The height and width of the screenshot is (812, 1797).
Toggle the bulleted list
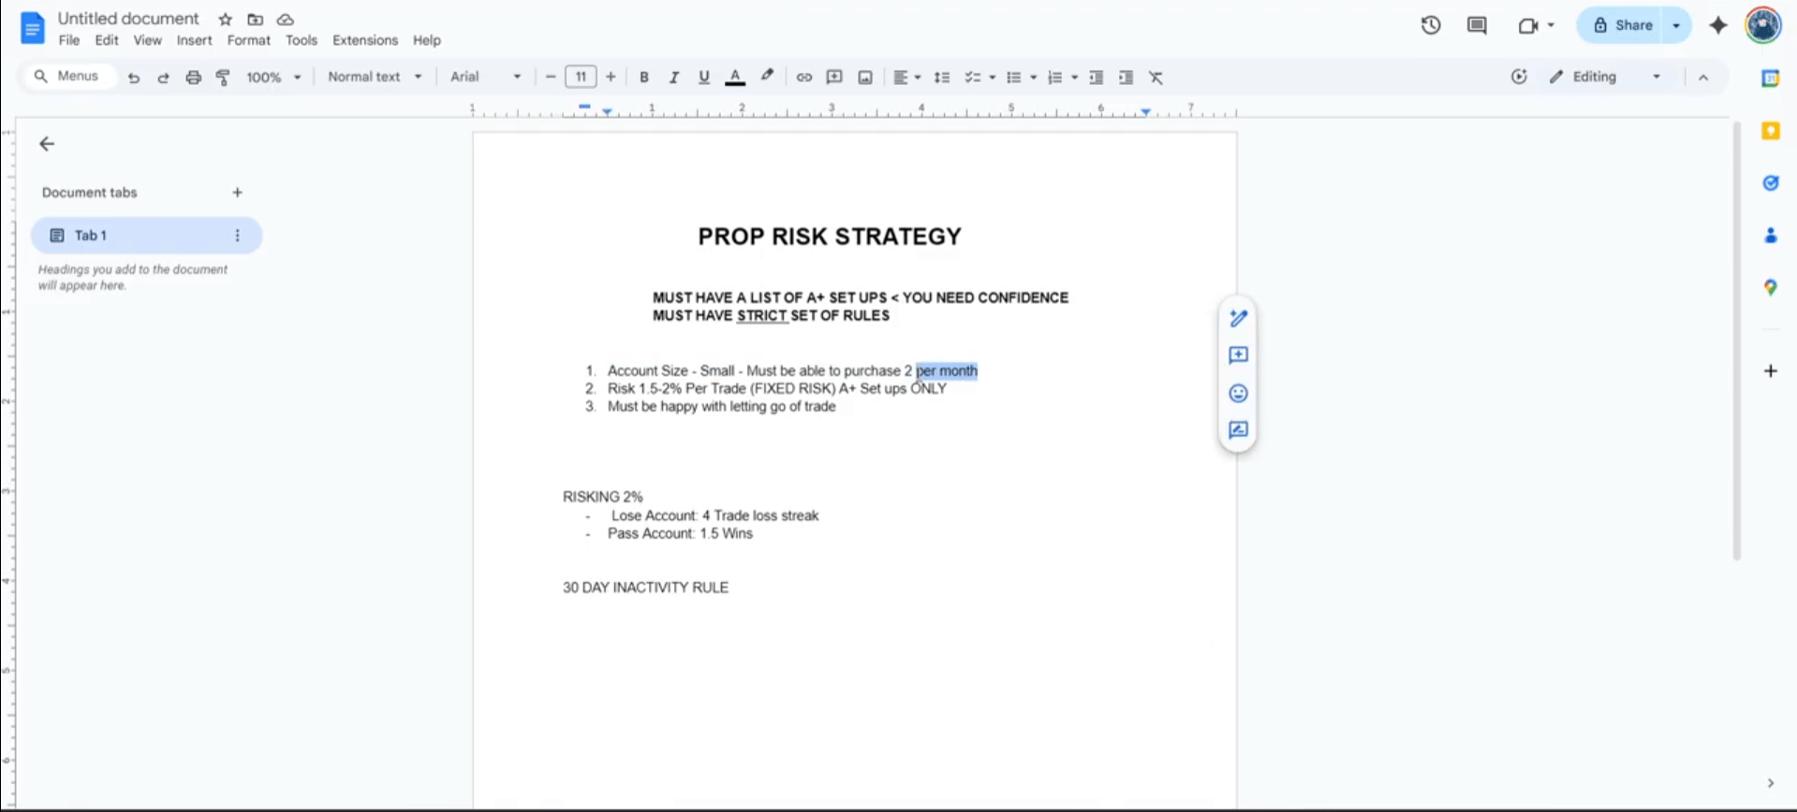[1013, 78]
